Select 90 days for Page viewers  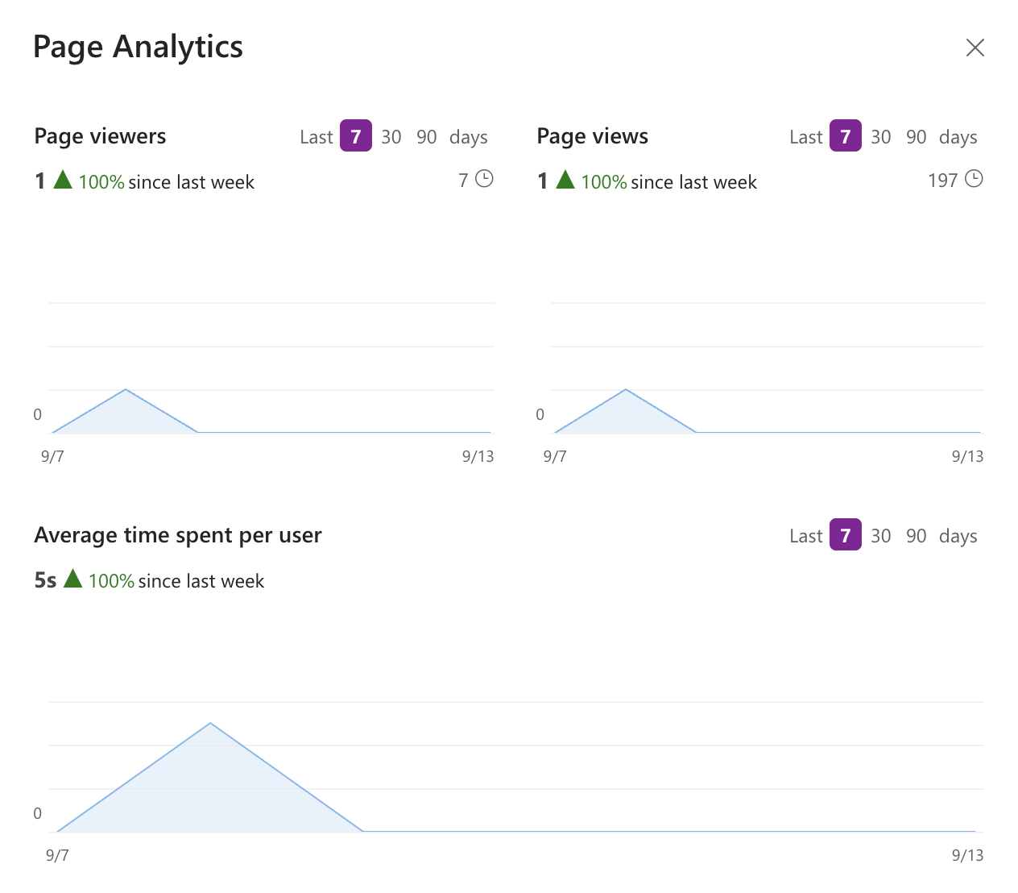click(x=427, y=137)
